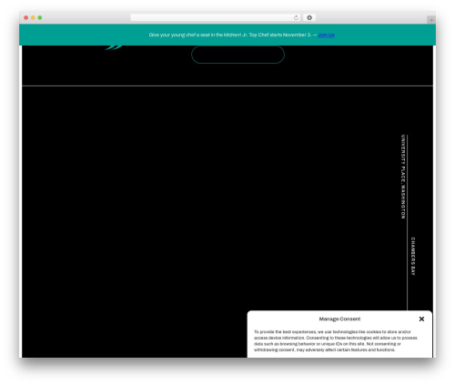Click the red close window button

coord(26,17)
